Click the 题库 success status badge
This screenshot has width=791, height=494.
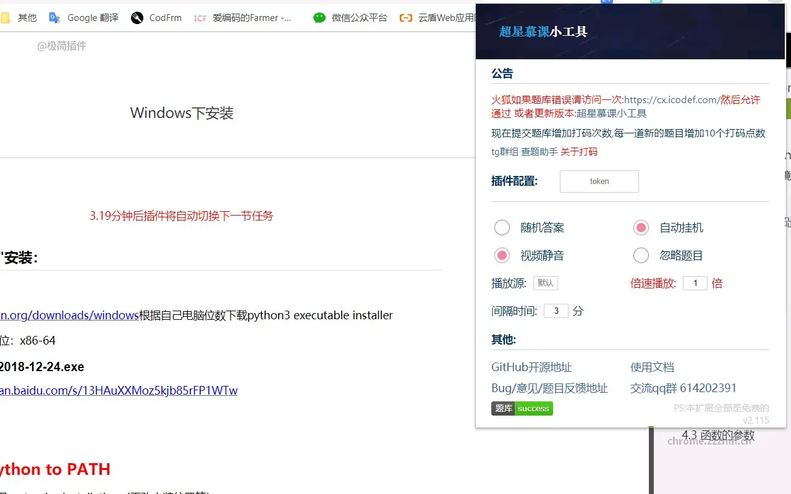522,408
